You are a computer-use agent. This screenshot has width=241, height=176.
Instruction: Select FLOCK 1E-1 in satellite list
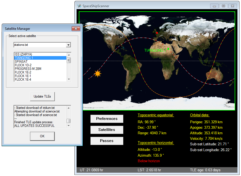pyautogui.click(x=40, y=76)
